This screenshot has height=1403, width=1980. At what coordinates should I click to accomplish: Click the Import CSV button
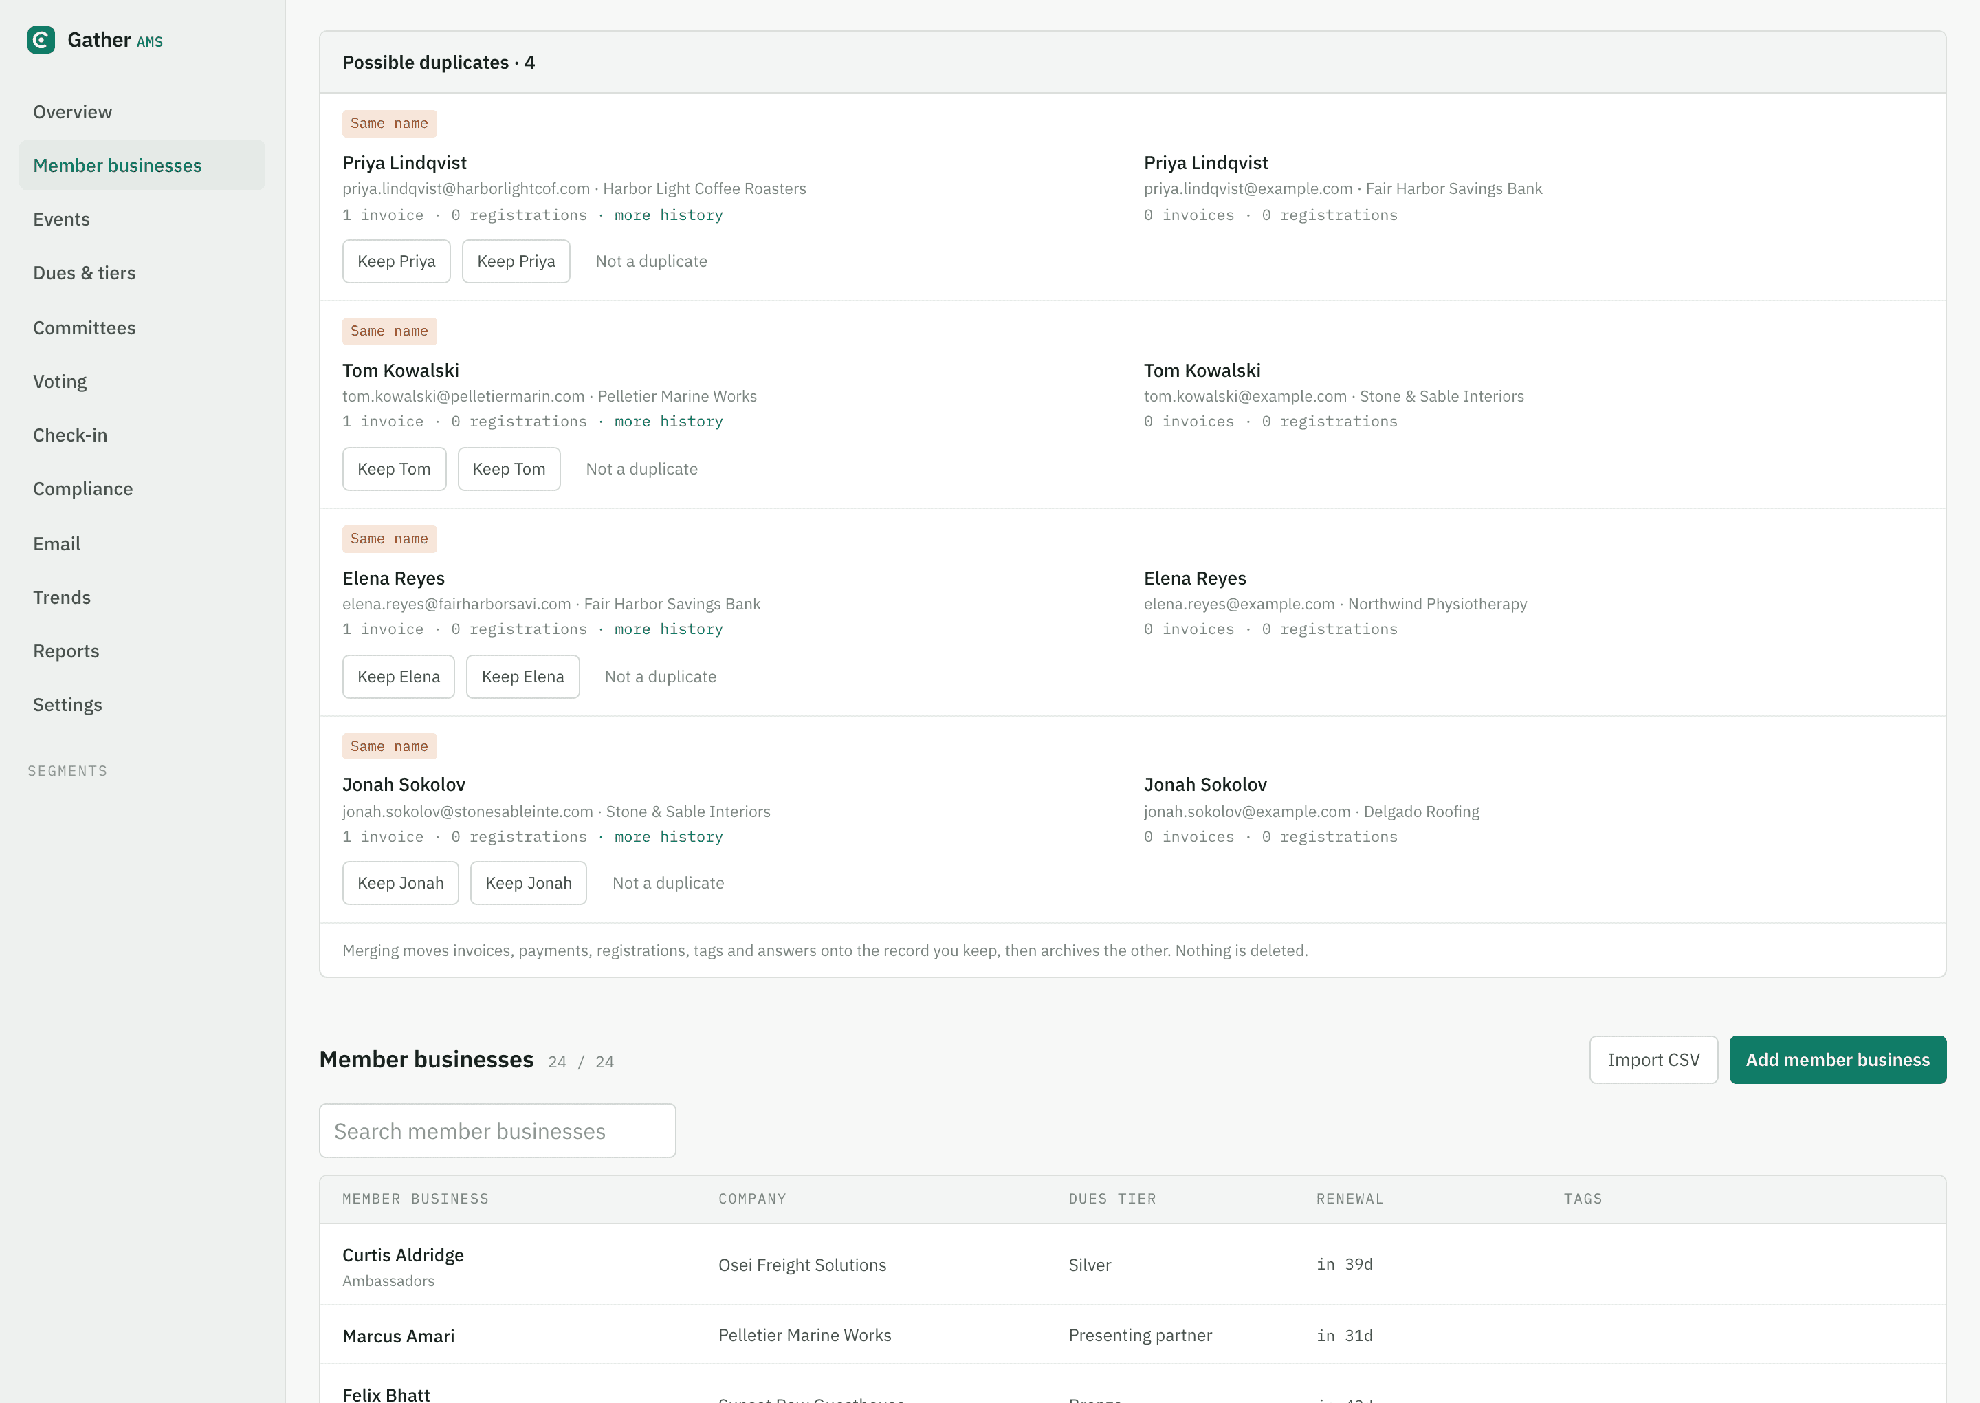pyautogui.click(x=1653, y=1060)
